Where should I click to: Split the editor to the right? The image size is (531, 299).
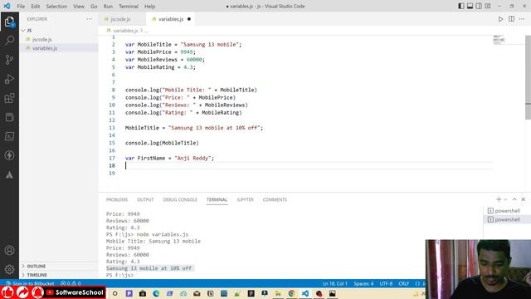(x=511, y=19)
